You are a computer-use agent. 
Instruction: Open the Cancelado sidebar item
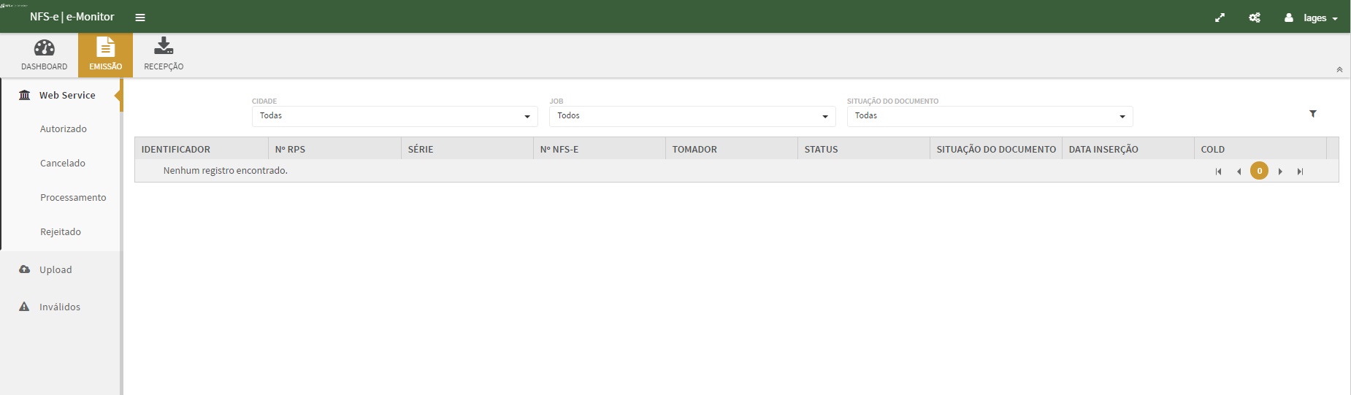click(x=63, y=163)
